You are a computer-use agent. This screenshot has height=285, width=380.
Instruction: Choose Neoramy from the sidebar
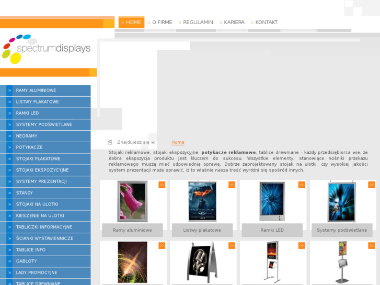[45, 136]
